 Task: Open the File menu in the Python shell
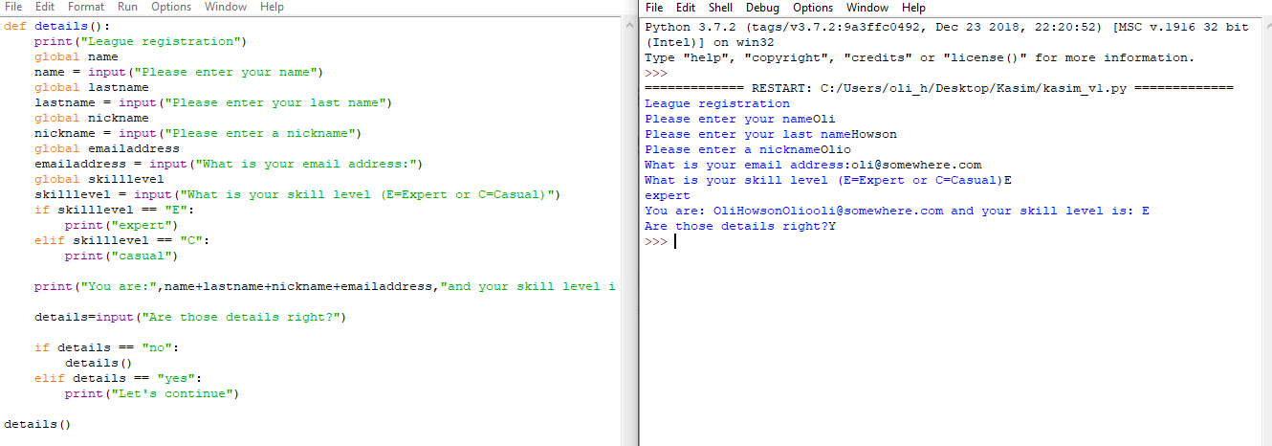(x=654, y=8)
